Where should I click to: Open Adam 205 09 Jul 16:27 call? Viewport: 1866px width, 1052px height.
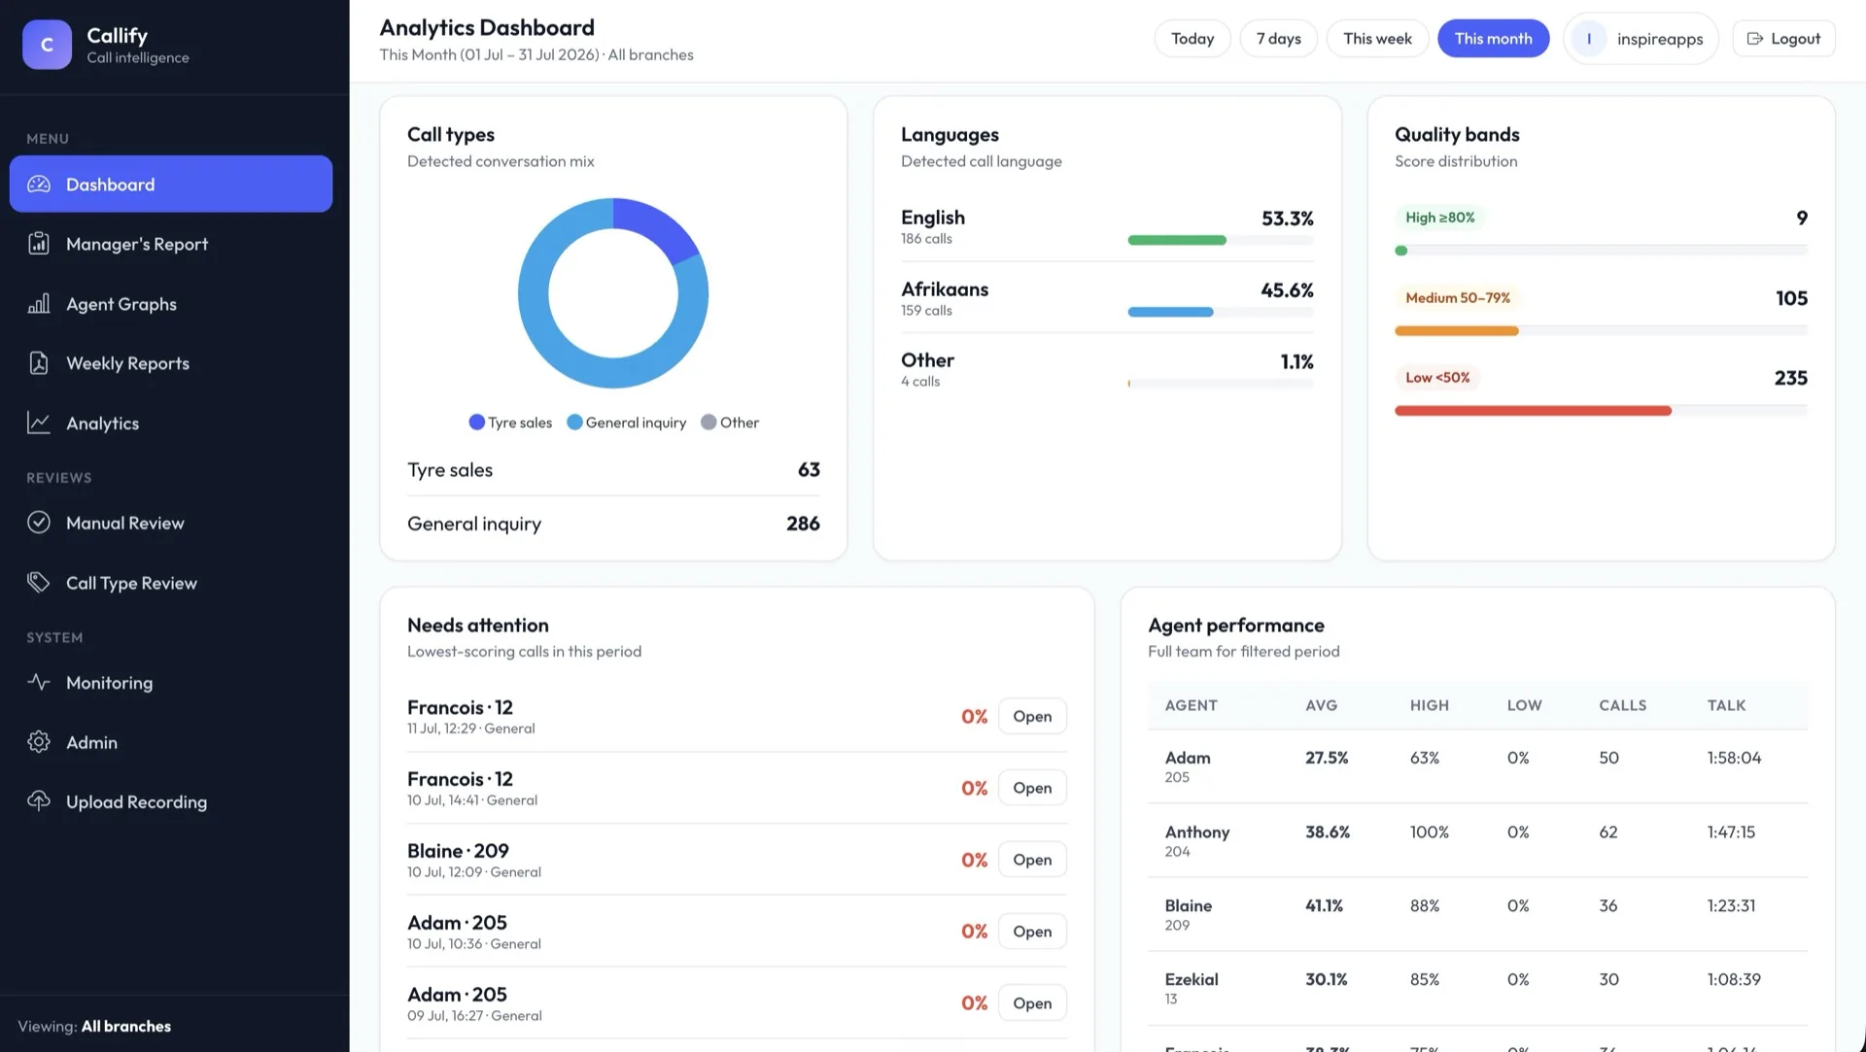coord(1032,1003)
